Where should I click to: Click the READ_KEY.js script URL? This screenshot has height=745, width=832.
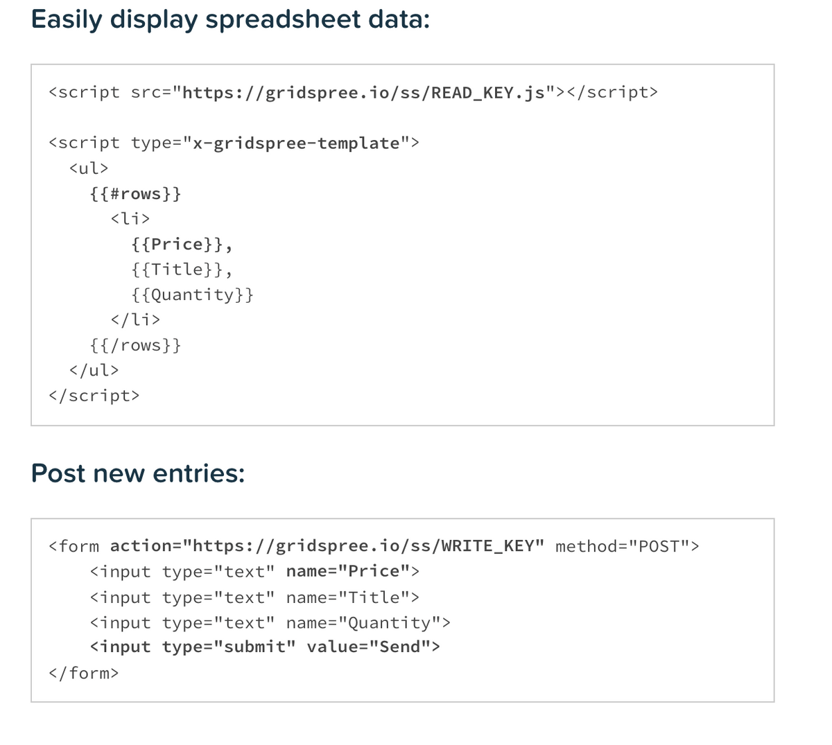pos(363,92)
